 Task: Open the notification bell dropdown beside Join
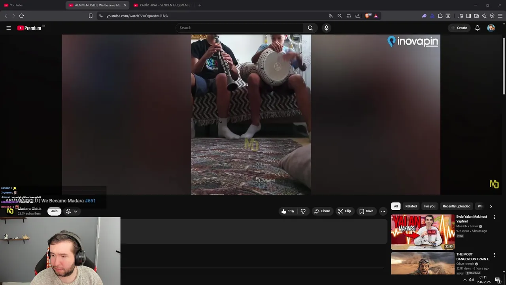72,211
